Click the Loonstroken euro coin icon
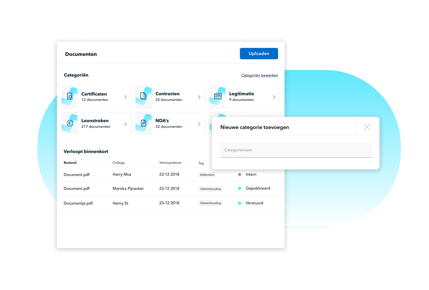This screenshot has height=290, width=429. [x=70, y=123]
